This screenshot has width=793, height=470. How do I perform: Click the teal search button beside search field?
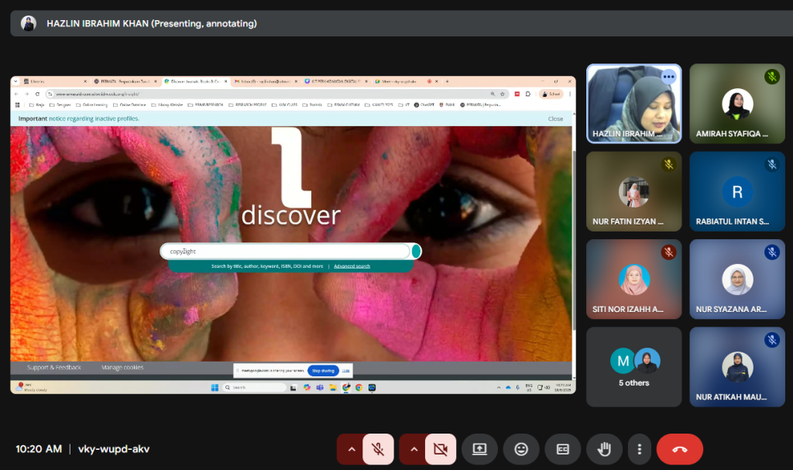point(416,252)
